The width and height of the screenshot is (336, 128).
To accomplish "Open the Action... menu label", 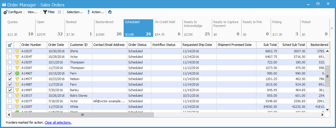I will coord(98,12).
